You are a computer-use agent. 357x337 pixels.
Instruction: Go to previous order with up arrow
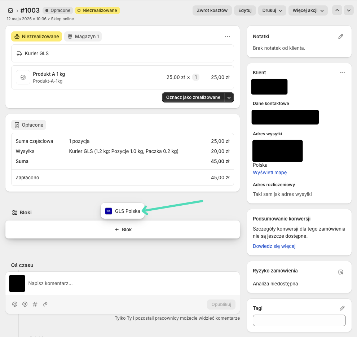pyautogui.click(x=337, y=10)
